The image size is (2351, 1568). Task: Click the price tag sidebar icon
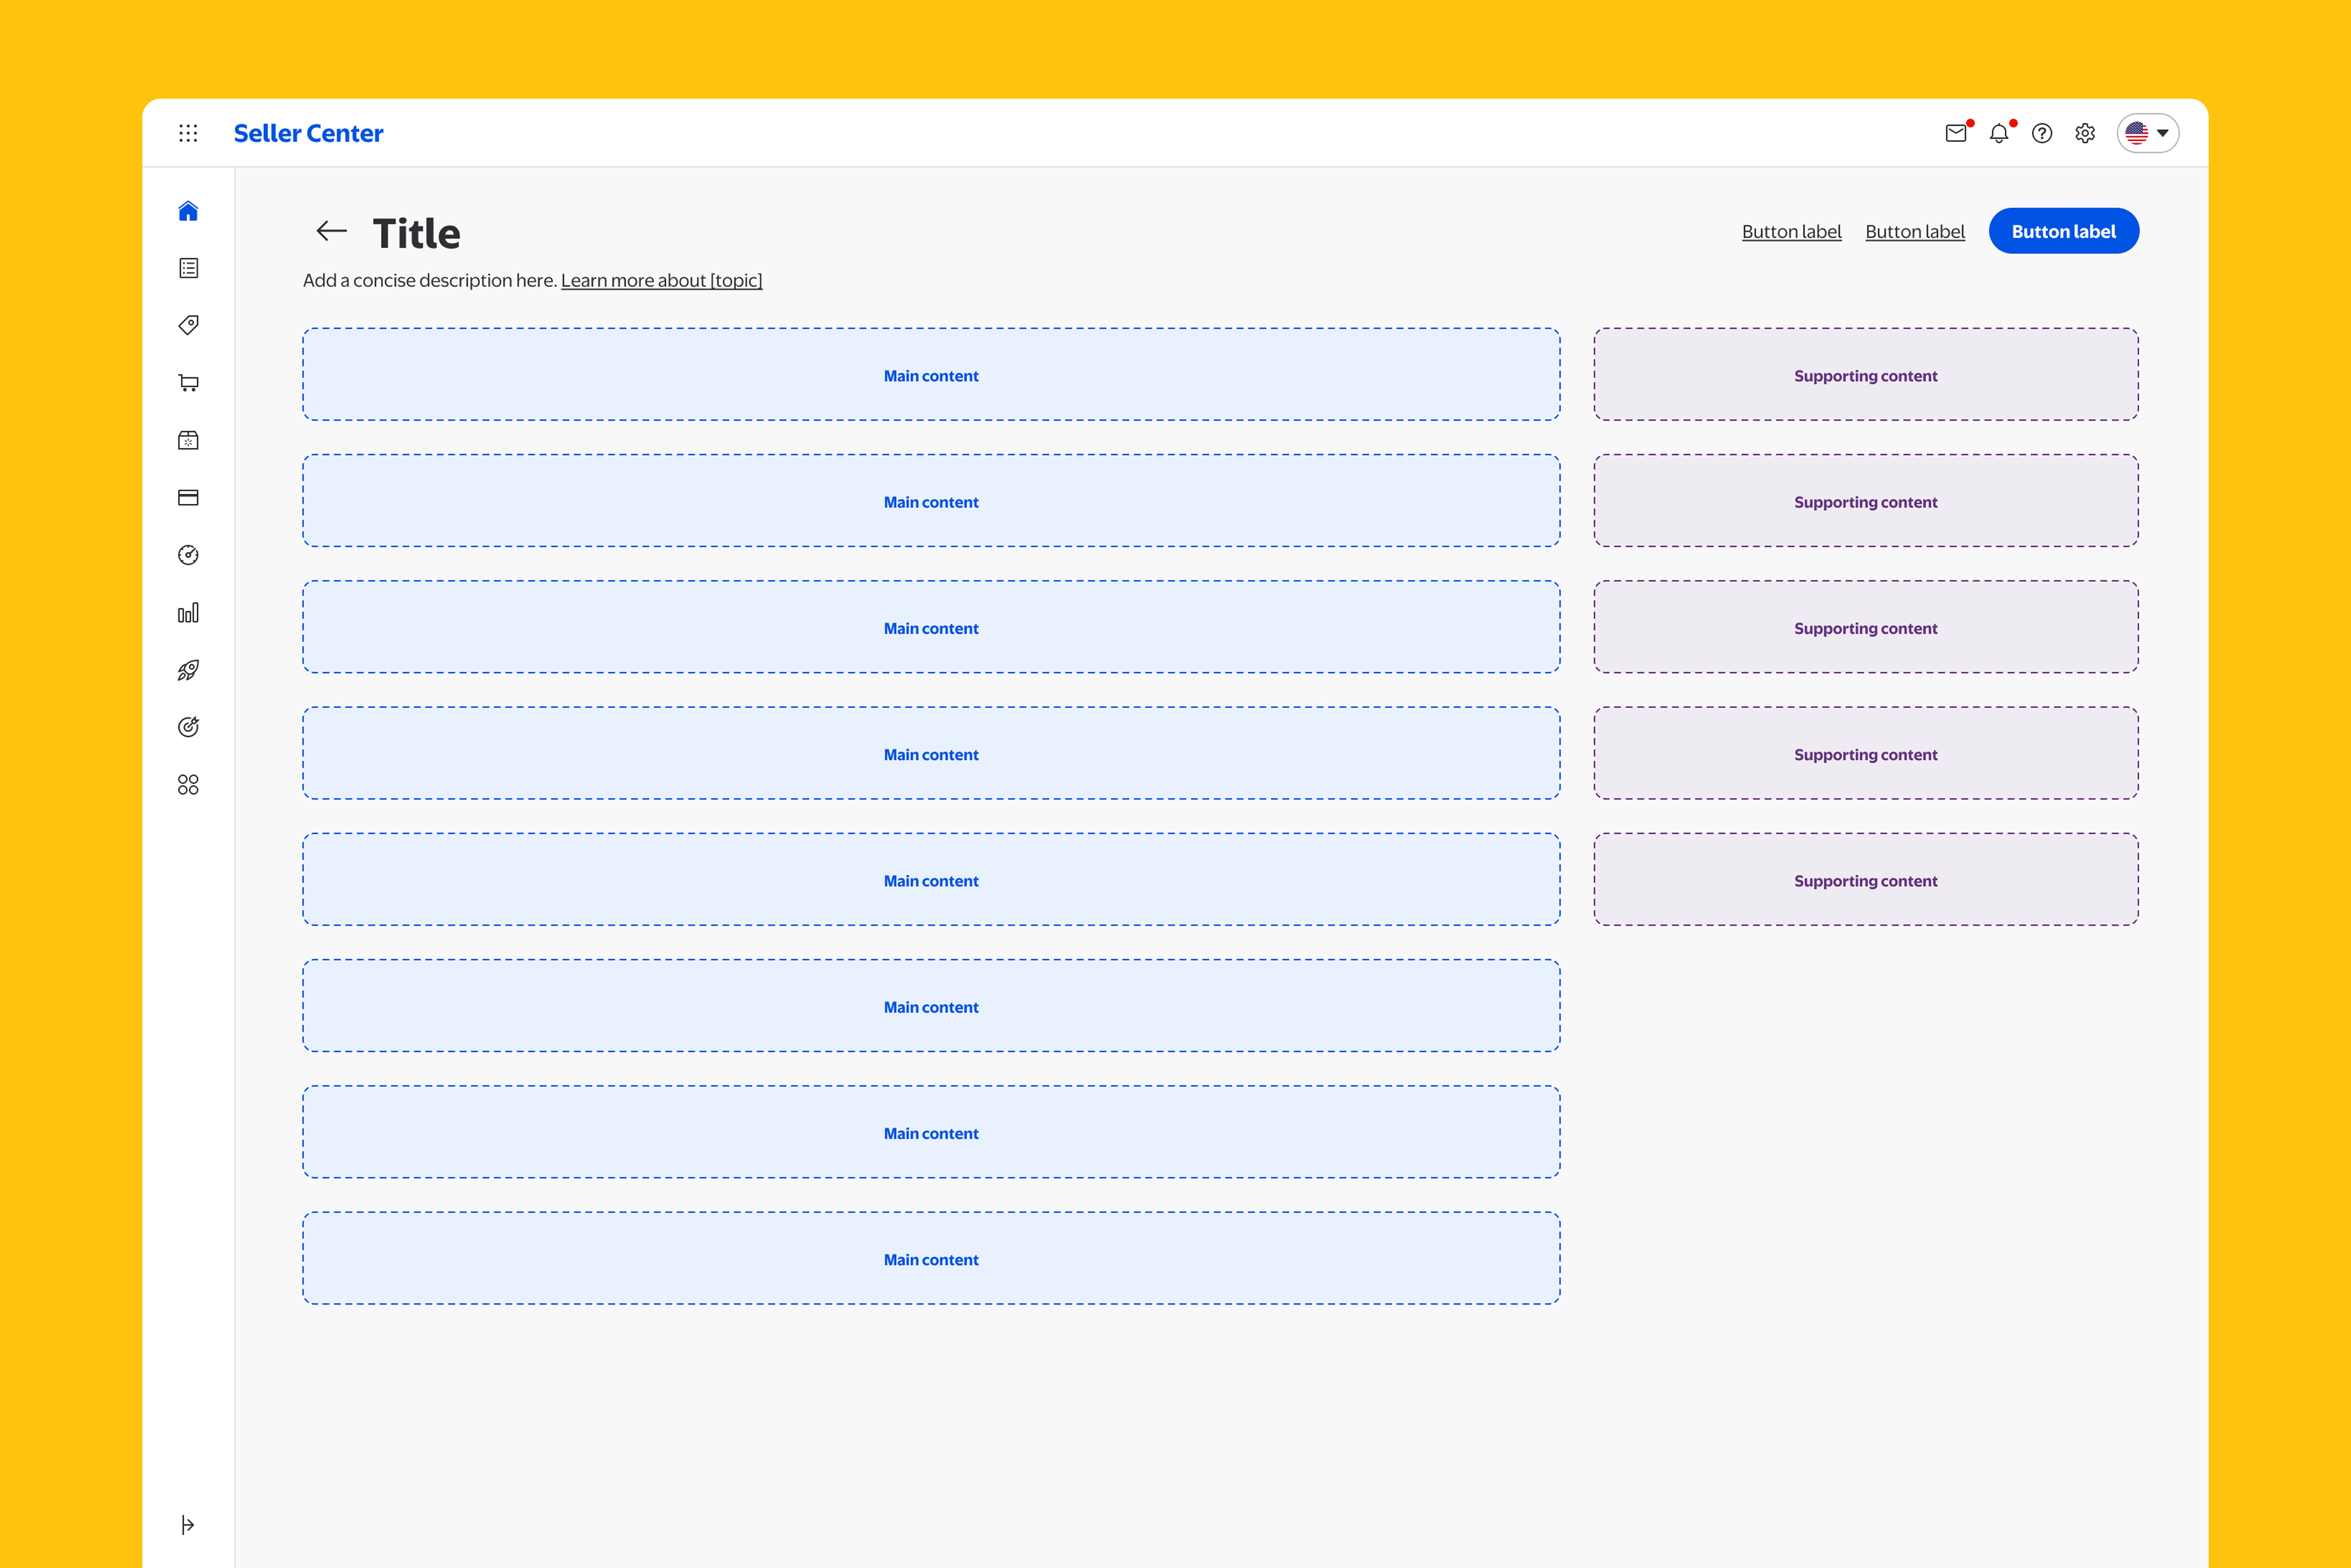click(188, 325)
